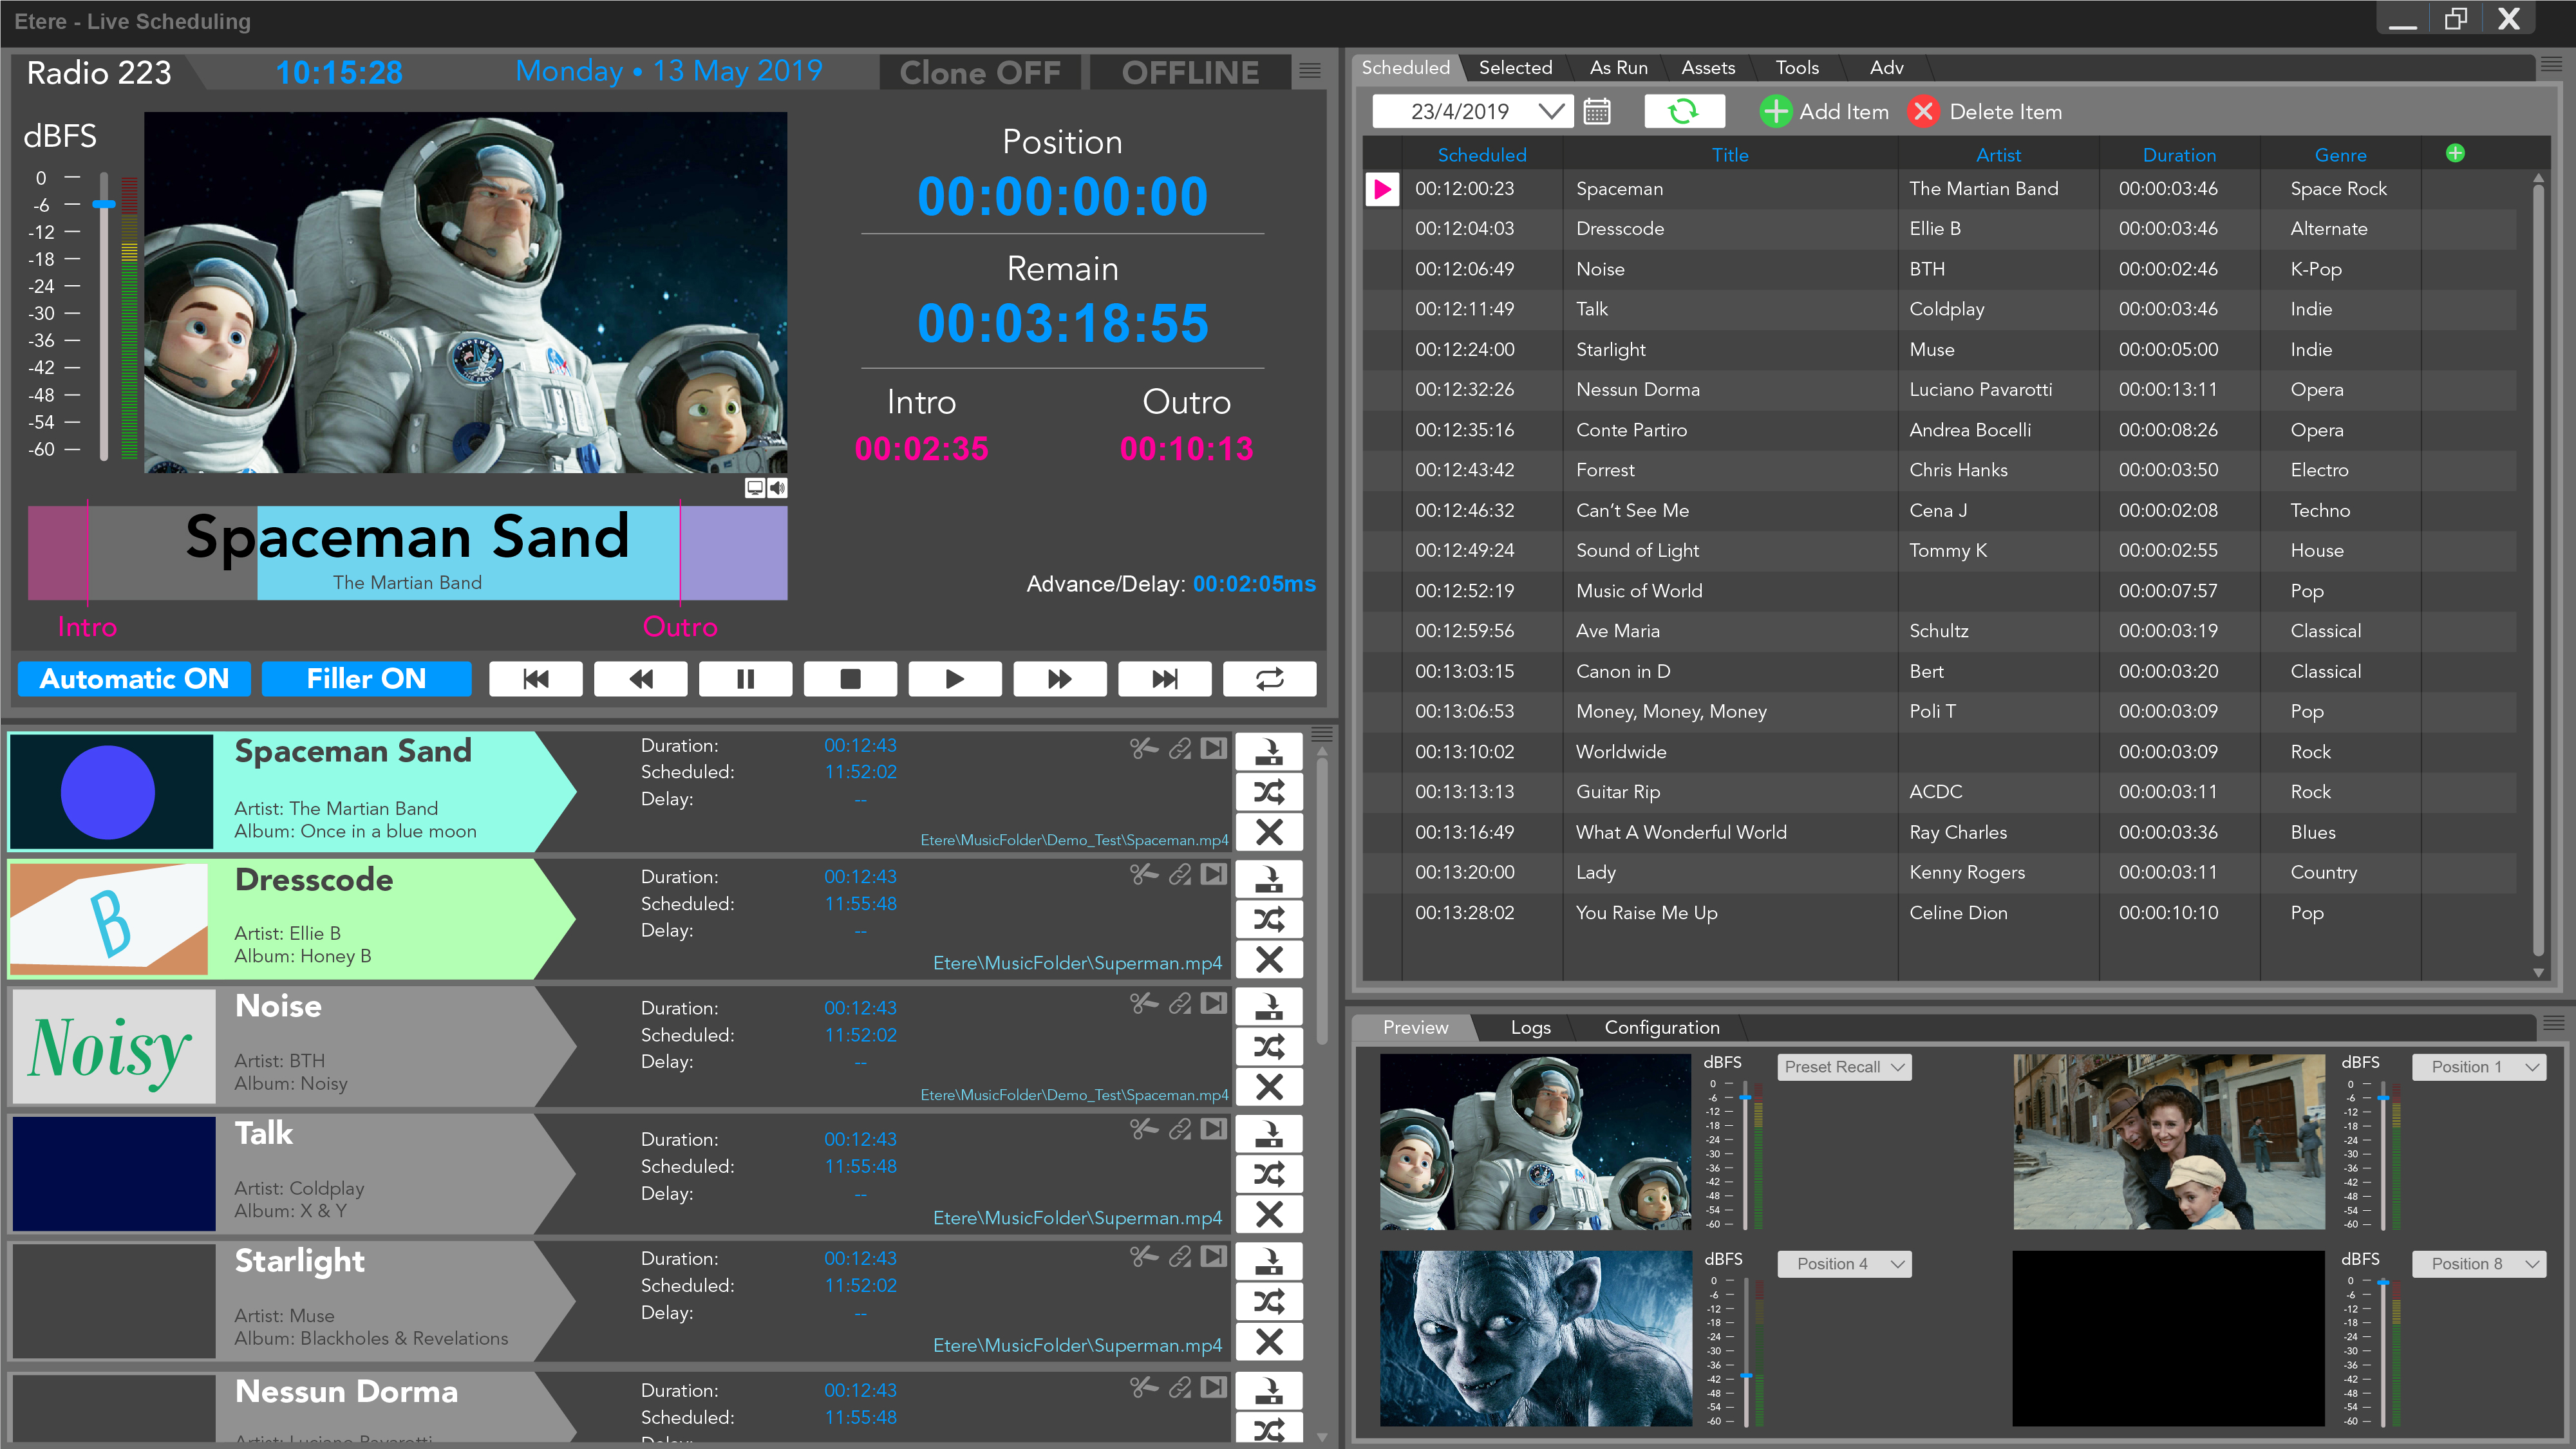
Task: Click the stop playback button
Action: 850,679
